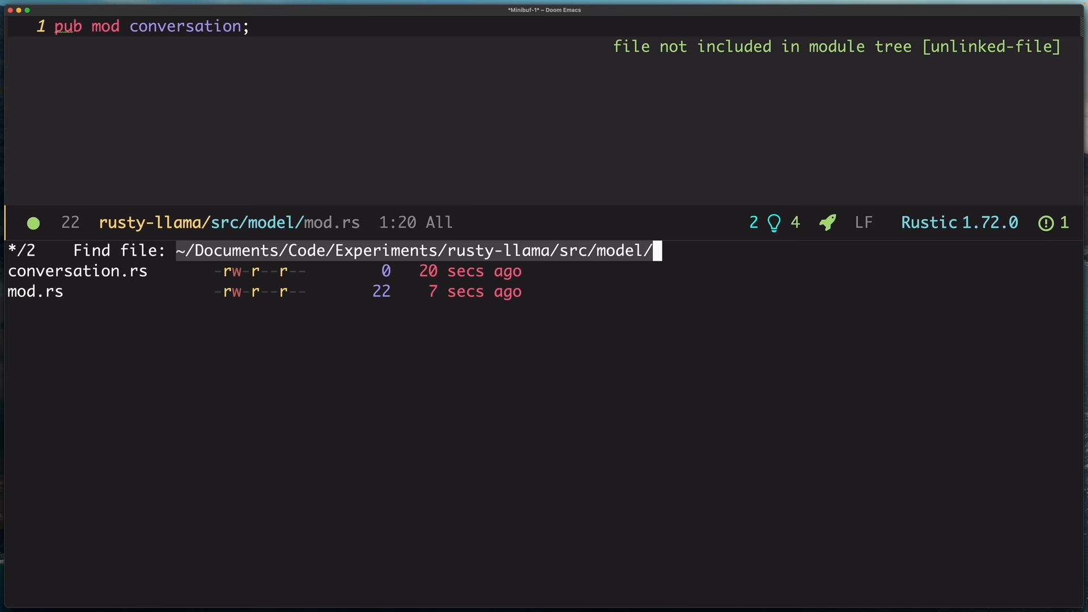Click the green buffer state dot in the modeline

pos(33,223)
